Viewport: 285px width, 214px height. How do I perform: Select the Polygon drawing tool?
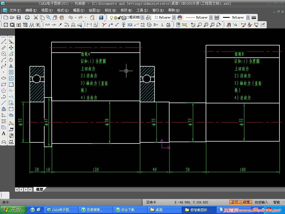4,91
